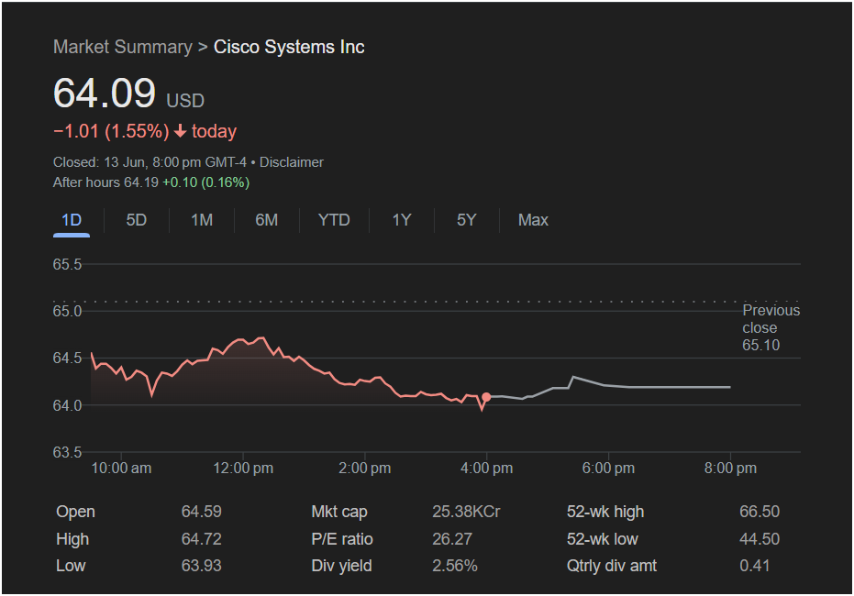854x596 pixels.
Task: Click the 64.0 price axis label
Action: tap(67, 405)
